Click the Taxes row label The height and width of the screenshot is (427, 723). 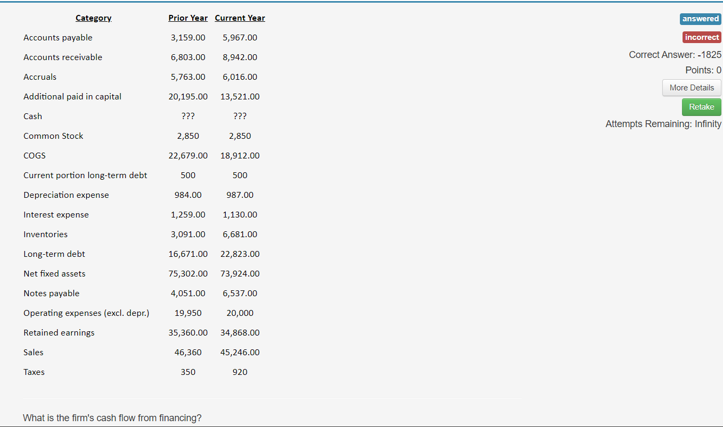tap(34, 372)
